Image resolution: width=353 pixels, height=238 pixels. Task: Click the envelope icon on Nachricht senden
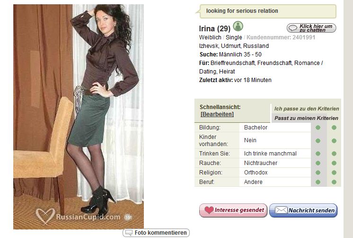tap(281, 210)
